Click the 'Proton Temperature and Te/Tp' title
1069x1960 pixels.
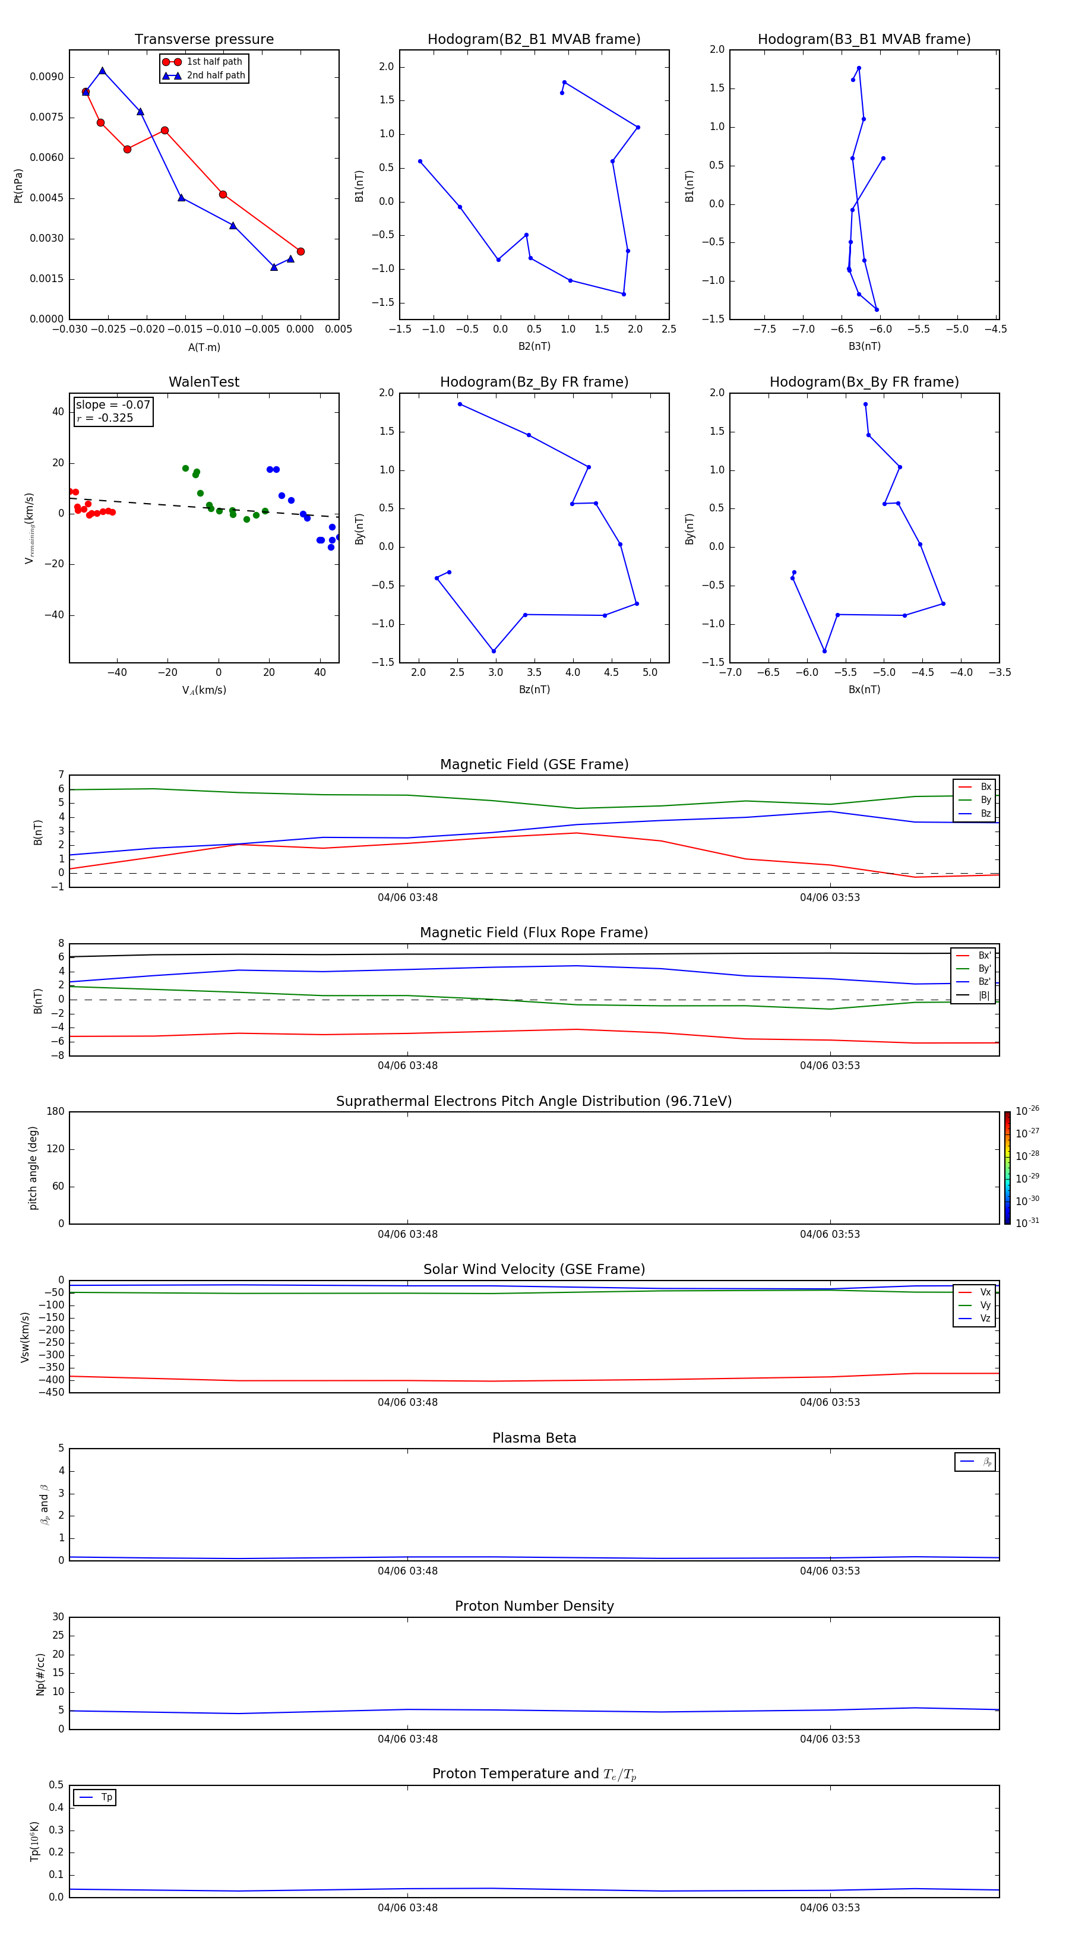tap(534, 1774)
